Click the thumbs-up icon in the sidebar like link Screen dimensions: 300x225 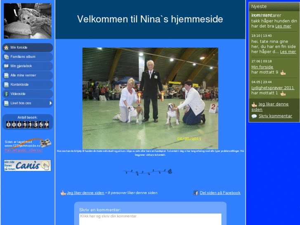(254, 104)
